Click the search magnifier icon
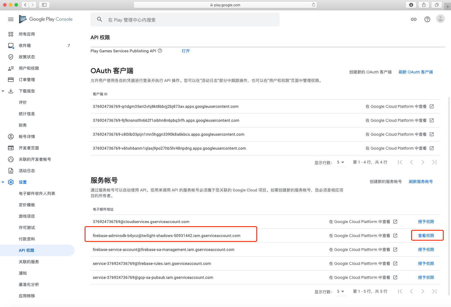Viewport: 451px width, 307px height. coord(99,19)
